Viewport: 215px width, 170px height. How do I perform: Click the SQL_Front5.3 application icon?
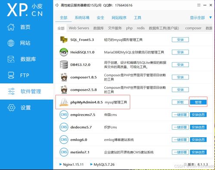[x=64, y=40]
